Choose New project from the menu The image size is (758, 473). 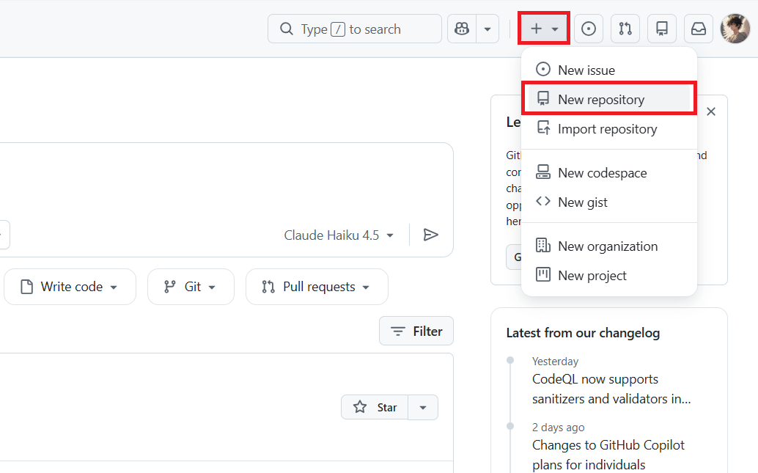[609, 275]
